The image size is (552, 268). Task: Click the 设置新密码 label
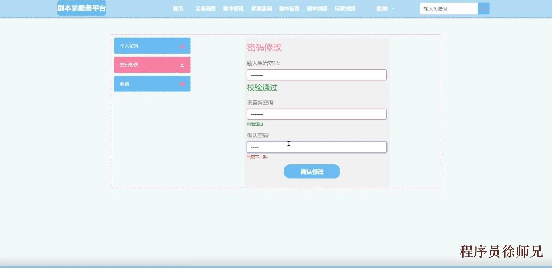tap(261, 103)
